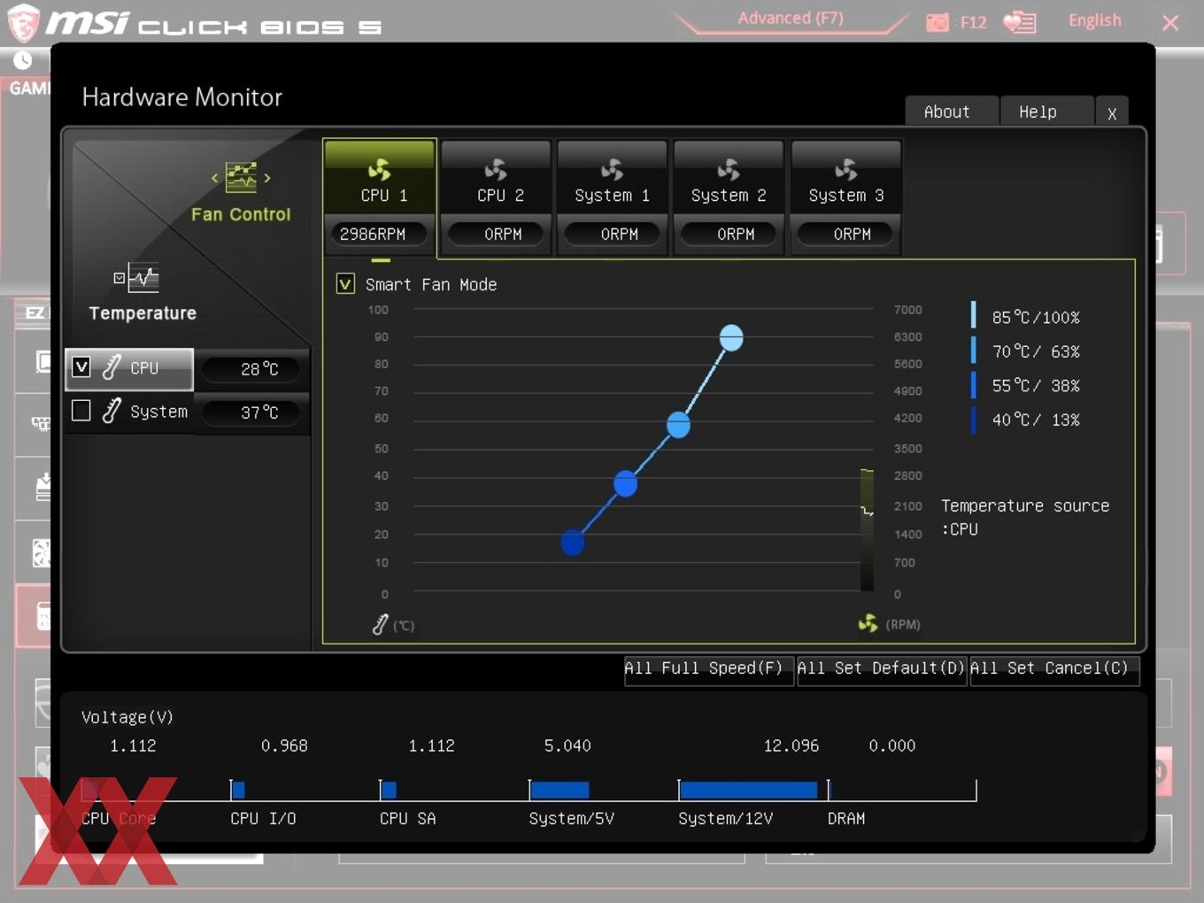Click the CPU SA voltage bar

(x=389, y=790)
